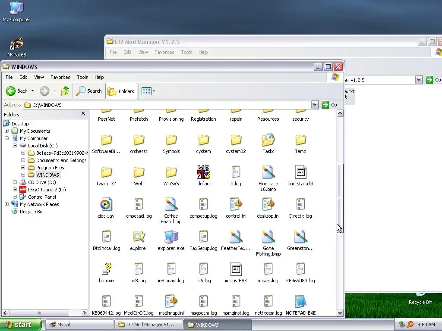The image size is (442, 331).
Task: Switch to Mypal taskbar button
Action: [x=79, y=325]
